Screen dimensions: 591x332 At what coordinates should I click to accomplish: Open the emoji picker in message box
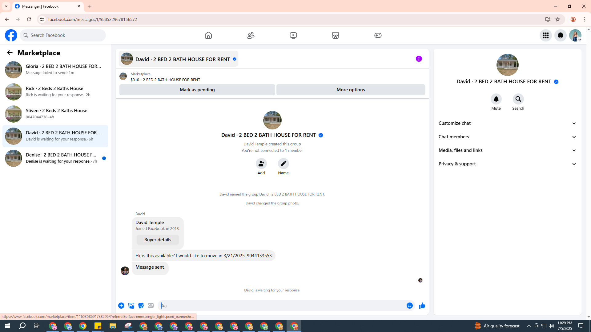coord(409,306)
